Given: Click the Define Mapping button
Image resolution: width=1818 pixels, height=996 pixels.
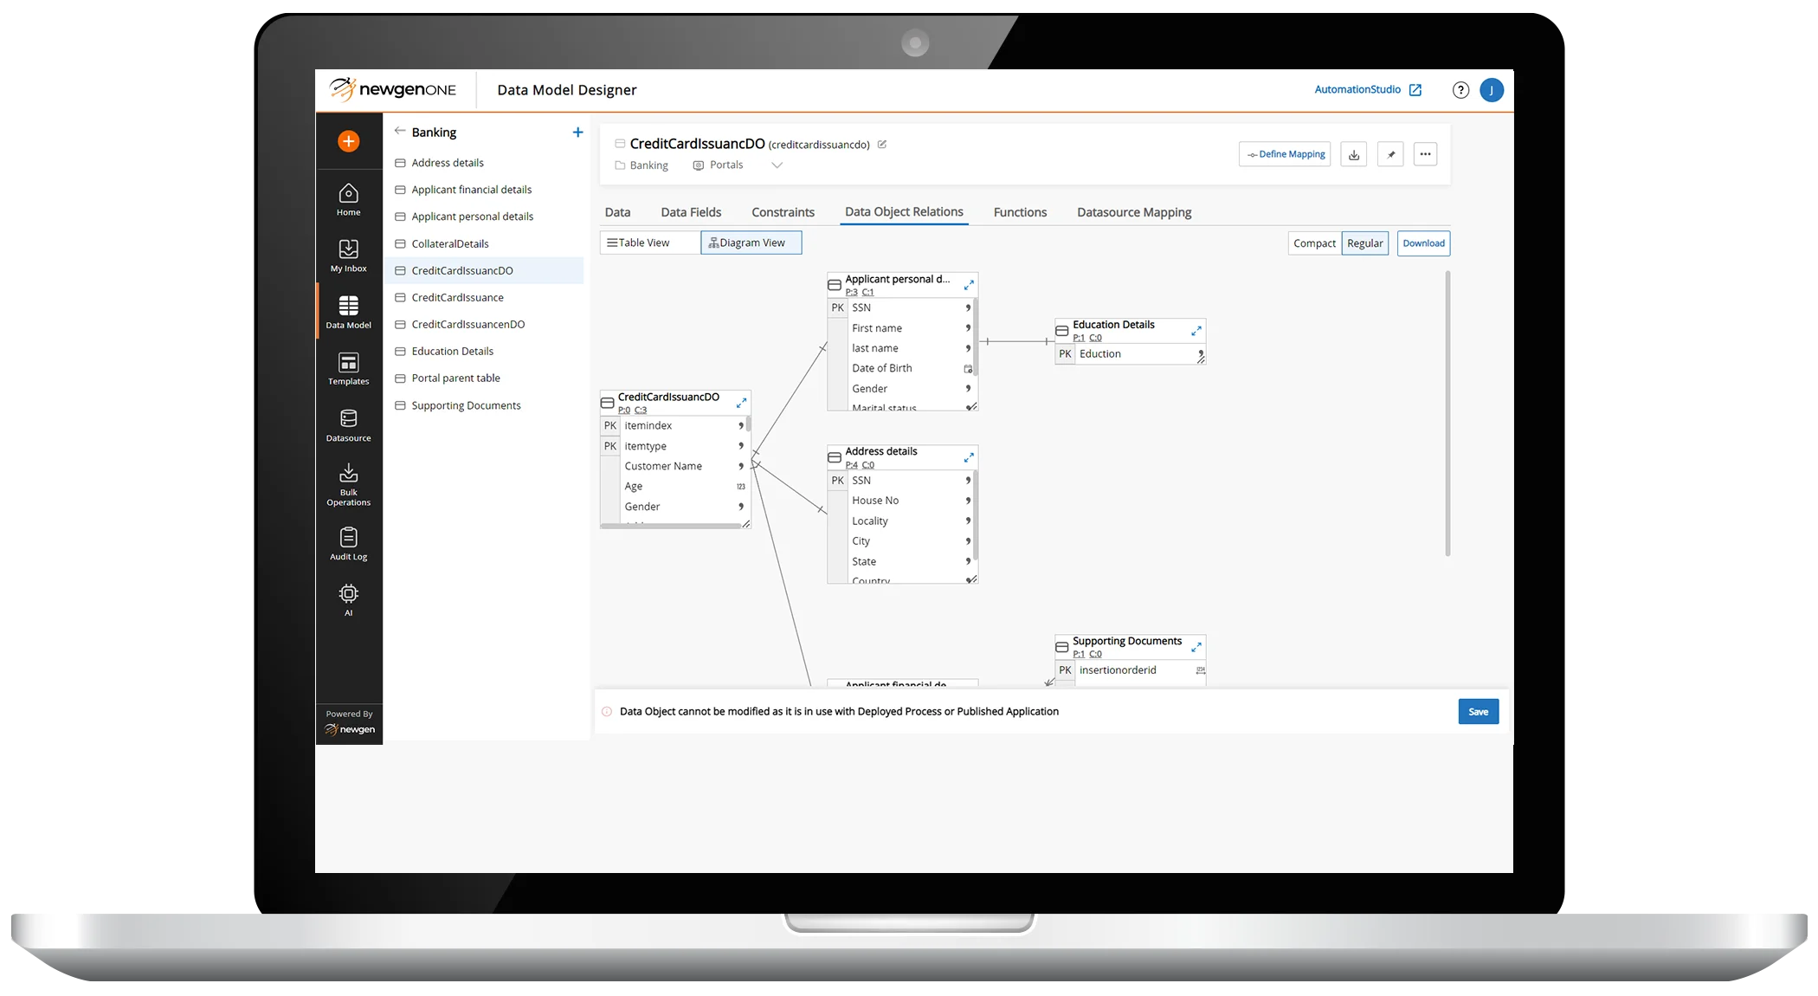Looking at the screenshot, I should coord(1285,154).
